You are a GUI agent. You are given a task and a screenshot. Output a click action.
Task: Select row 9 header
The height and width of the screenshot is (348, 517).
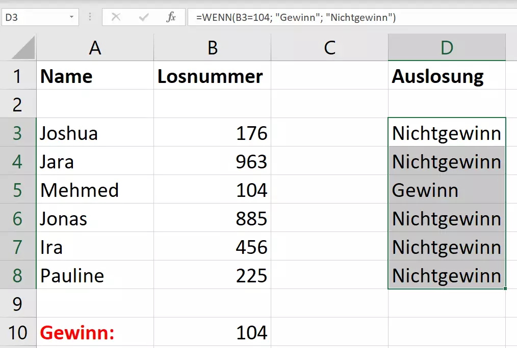pos(18,303)
